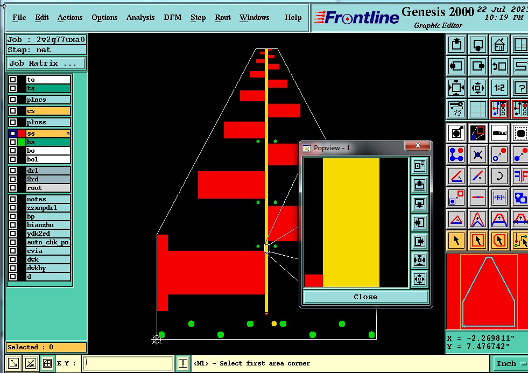Image resolution: width=528 pixels, height=373 pixels.
Task: Open the DFM menu
Action: pos(172,18)
